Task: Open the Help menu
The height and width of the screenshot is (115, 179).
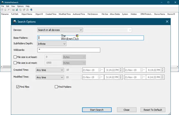Action: tap(27, 6)
